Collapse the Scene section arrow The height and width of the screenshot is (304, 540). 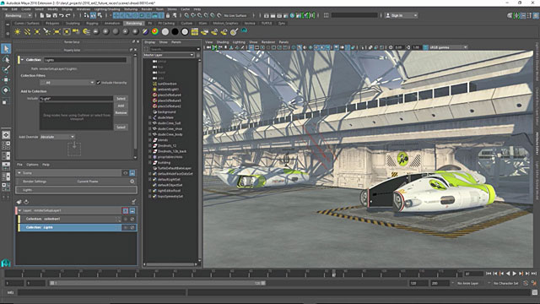click(19, 173)
